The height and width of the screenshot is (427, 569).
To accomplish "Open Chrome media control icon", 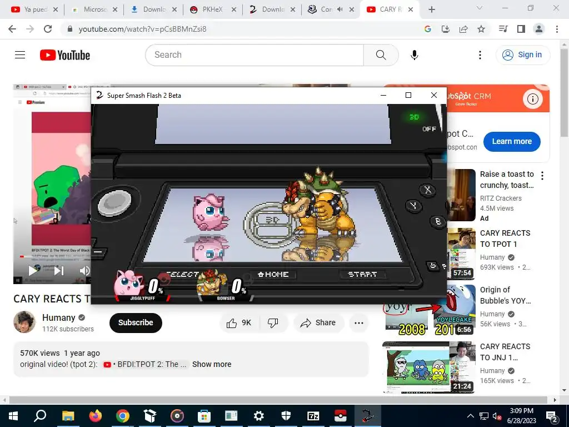I will coord(503,29).
